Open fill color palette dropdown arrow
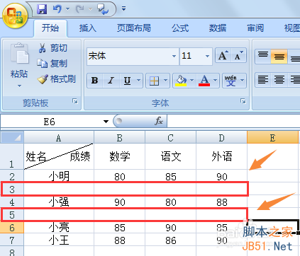Image resolution: width=300 pixels, height=256 pixels. point(192,81)
